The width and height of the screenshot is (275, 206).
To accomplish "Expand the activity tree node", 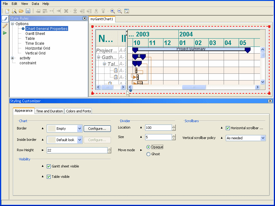I will (13, 58).
